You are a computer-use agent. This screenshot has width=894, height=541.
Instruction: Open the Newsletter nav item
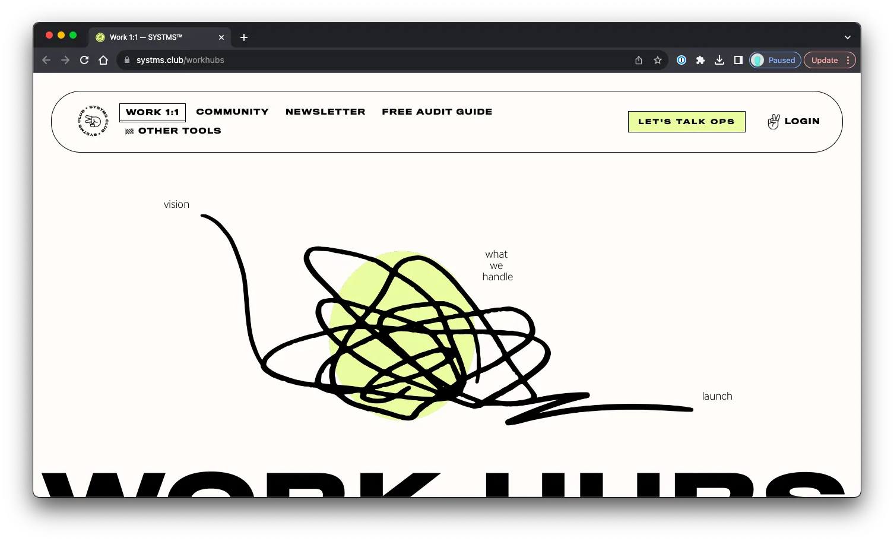[x=325, y=112]
